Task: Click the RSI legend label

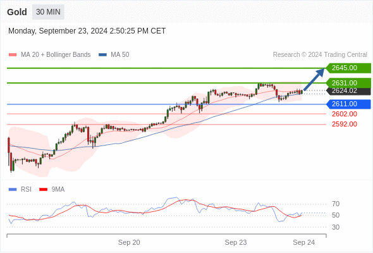Action: [26, 190]
